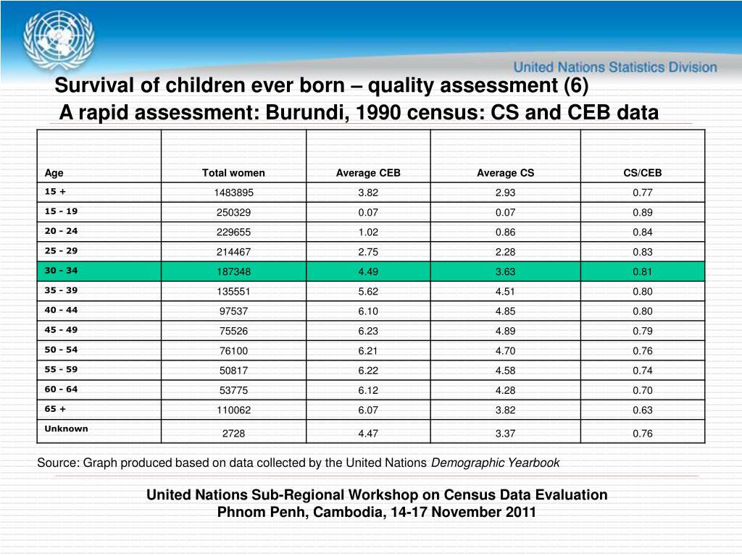Select the '20 - 24' age row label
This screenshot has height=556, width=742.
[61, 231]
